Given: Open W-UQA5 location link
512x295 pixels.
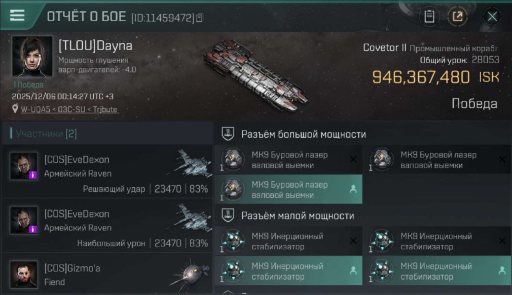Looking at the screenshot, I should pyautogui.click(x=69, y=109).
